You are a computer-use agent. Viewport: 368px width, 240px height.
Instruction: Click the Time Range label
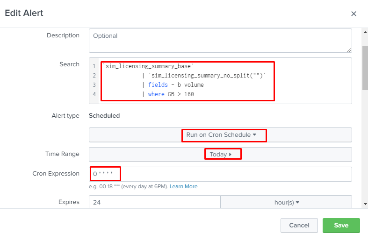click(62, 154)
